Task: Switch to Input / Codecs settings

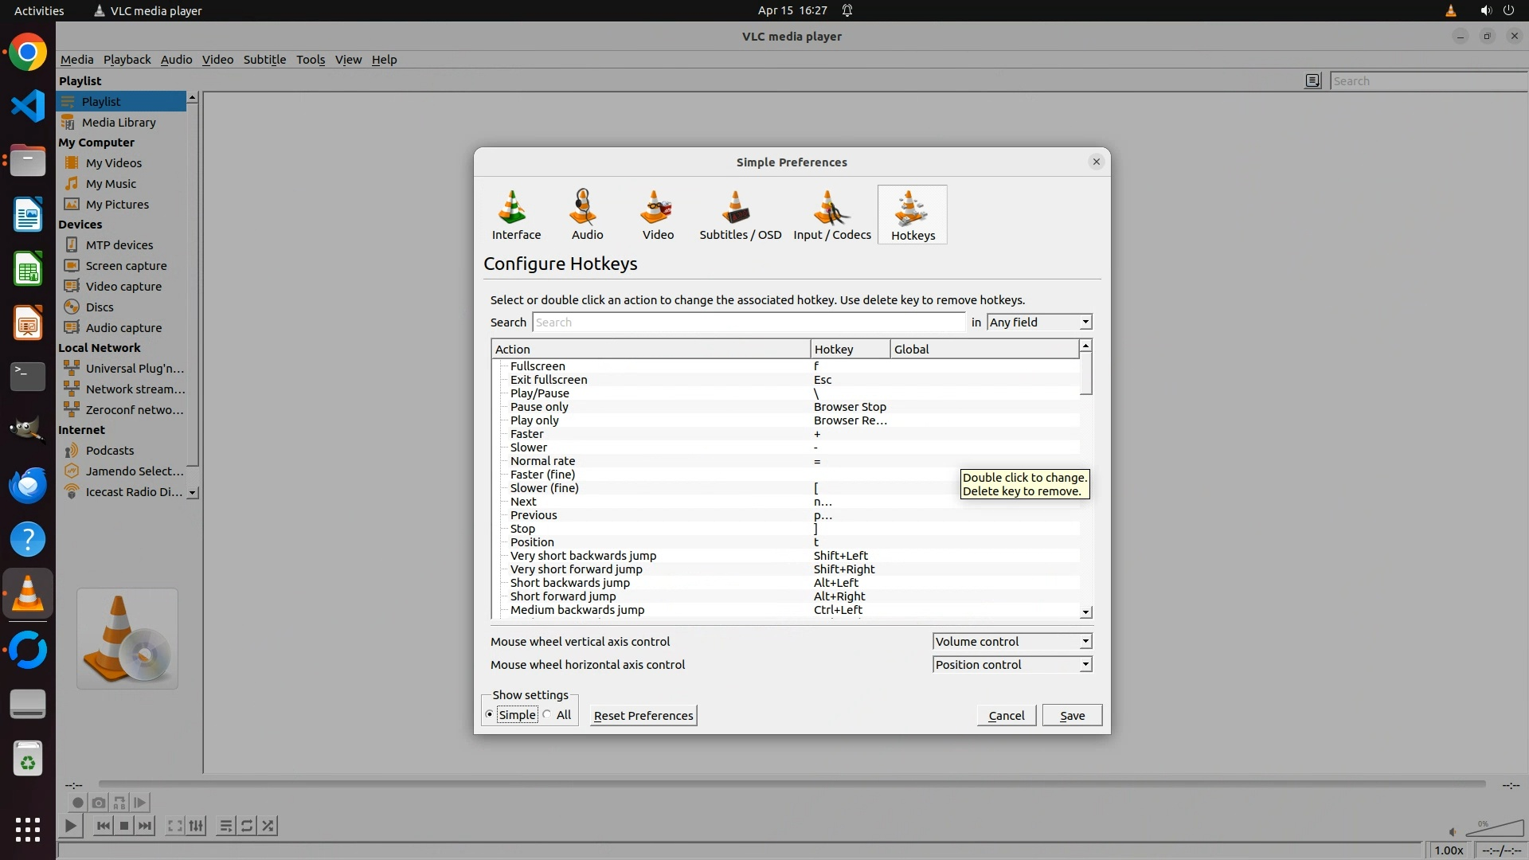Action: coord(831,214)
